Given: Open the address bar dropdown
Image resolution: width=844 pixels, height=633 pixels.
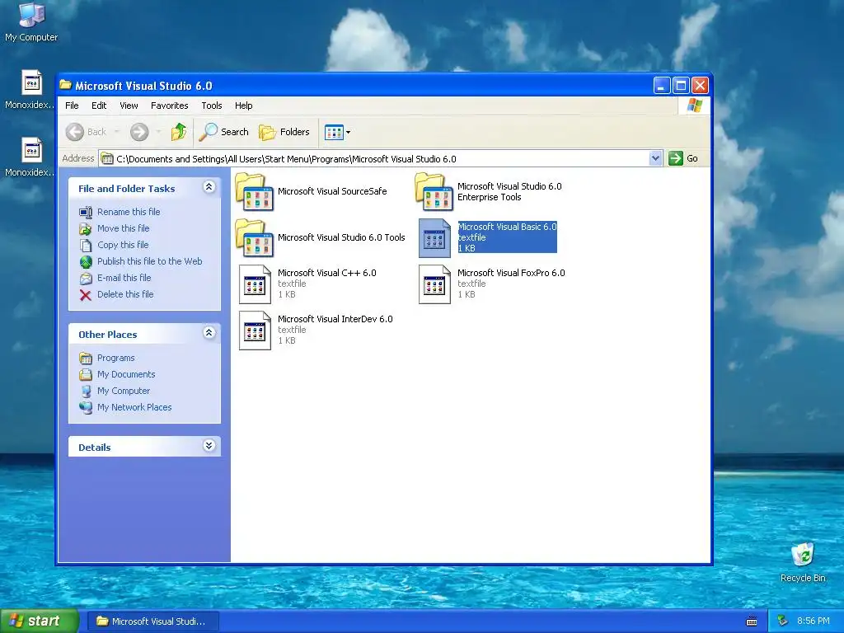Looking at the screenshot, I should [x=655, y=158].
